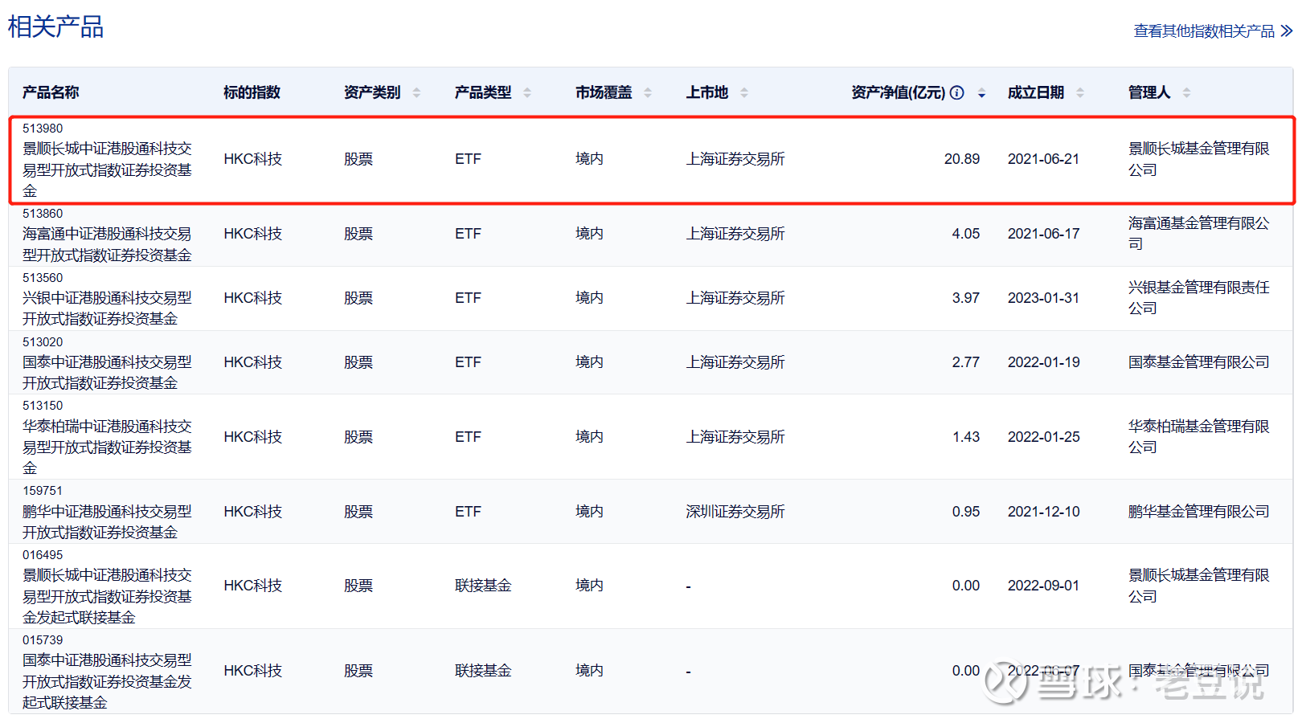This screenshot has width=1302, height=723.
Task: Select fund code 513860
Action: 43,214
